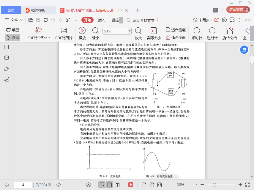Enter fullscreen mode icon

click(247, 185)
